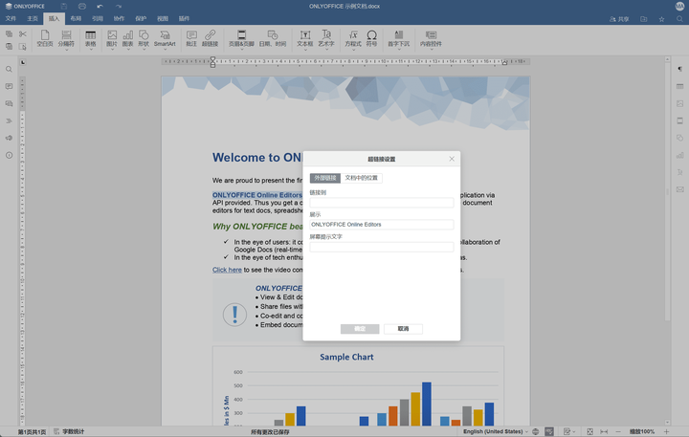
Task: Select the 方程式 (equation) icon
Action: [x=353, y=38]
